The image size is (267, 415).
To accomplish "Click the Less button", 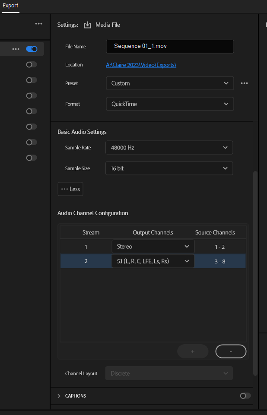I will 70,189.
